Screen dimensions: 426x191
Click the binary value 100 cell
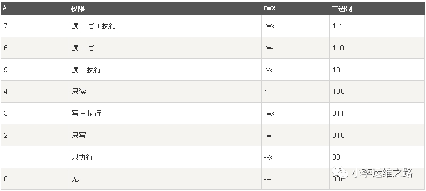pyautogui.click(x=377, y=91)
